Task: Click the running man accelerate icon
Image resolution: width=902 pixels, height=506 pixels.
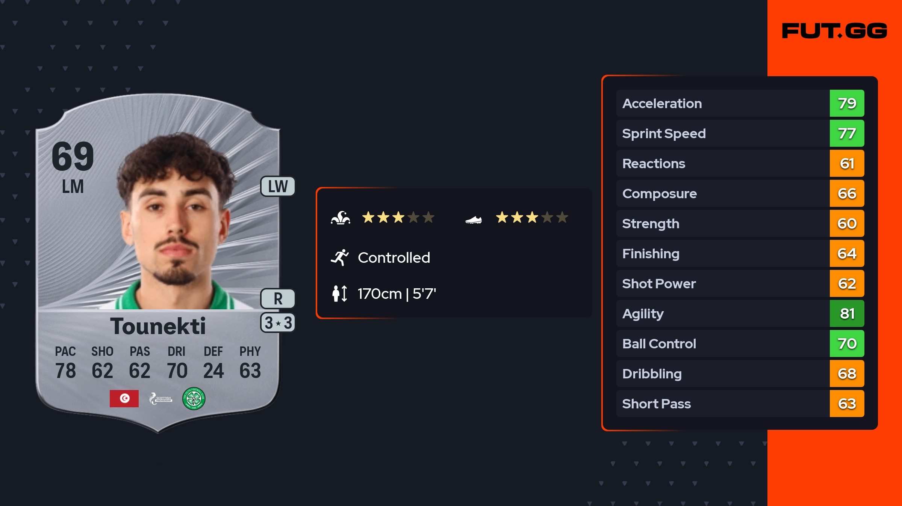Action: point(340,258)
